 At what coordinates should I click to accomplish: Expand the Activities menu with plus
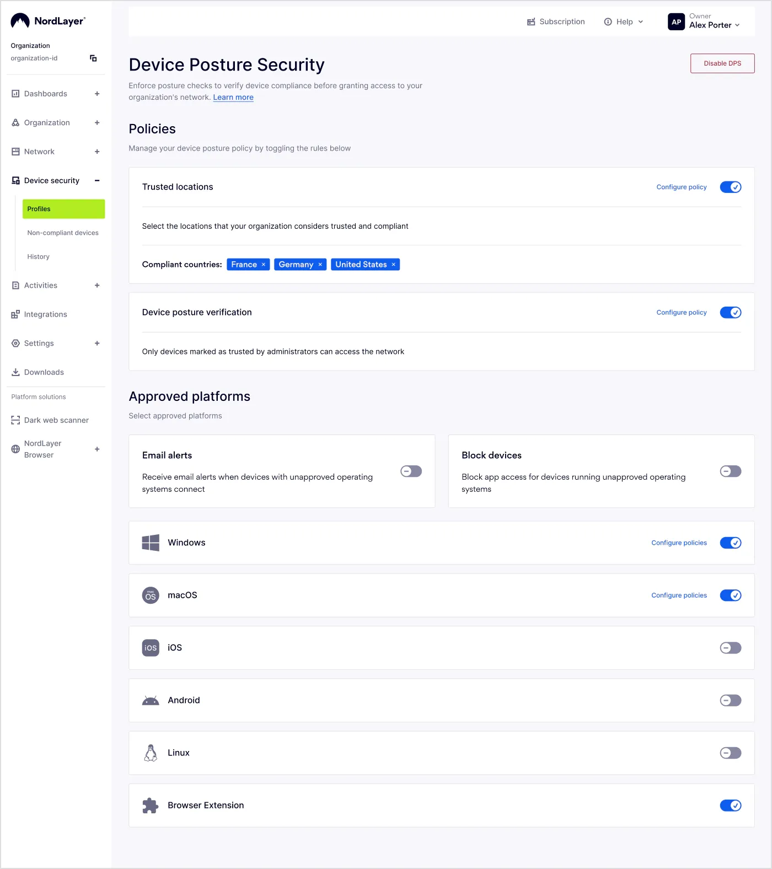coord(97,285)
